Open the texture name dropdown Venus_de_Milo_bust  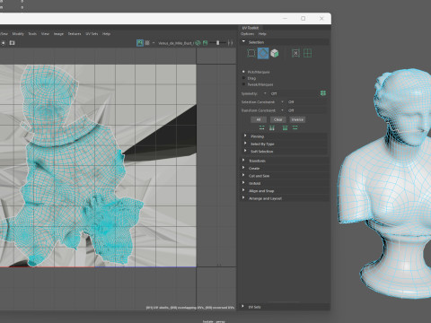[173, 43]
